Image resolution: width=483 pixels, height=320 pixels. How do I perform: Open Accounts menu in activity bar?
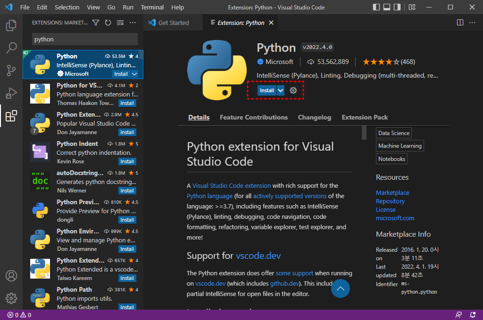(x=11, y=276)
